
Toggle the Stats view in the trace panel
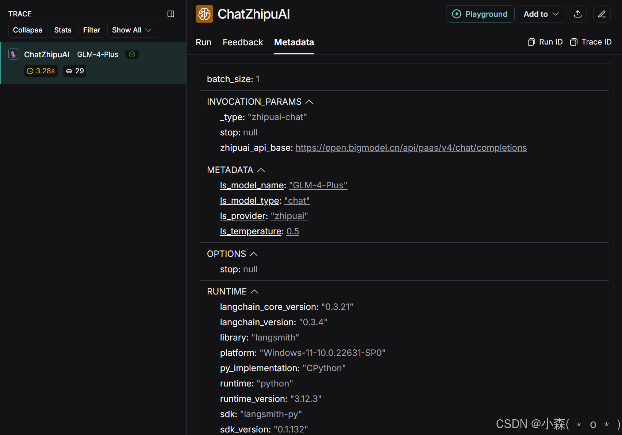62,30
